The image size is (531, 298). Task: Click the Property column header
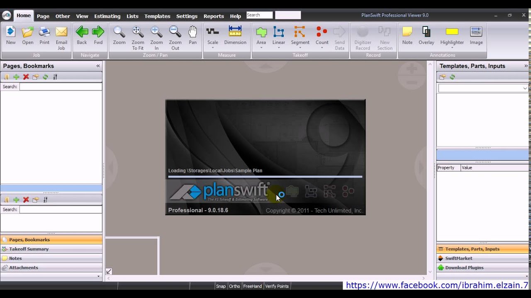point(448,168)
